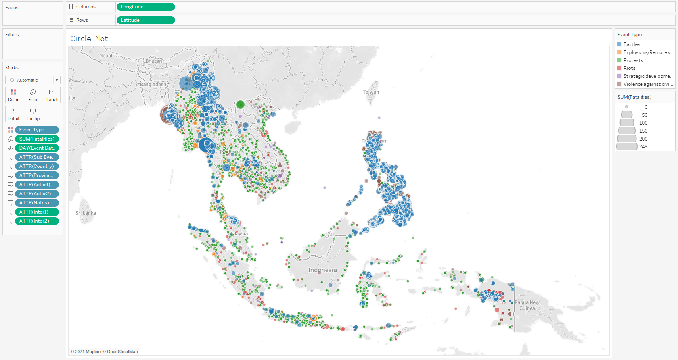The height and width of the screenshot is (360, 678).
Task: Open the Tooltip editor button
Action: 33,114
